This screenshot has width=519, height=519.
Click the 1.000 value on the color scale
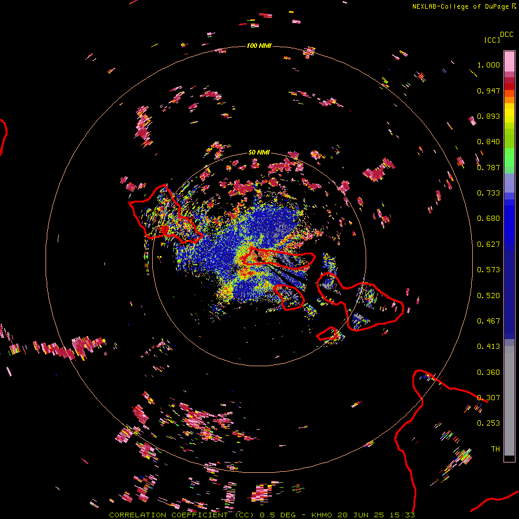click(488, 65)
